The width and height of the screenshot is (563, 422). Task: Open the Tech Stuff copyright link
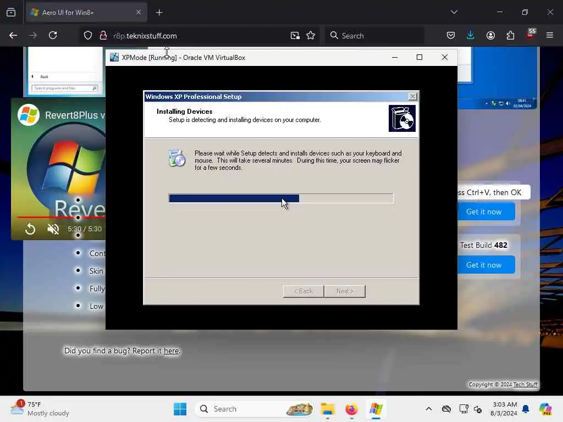tap(525, 384)
